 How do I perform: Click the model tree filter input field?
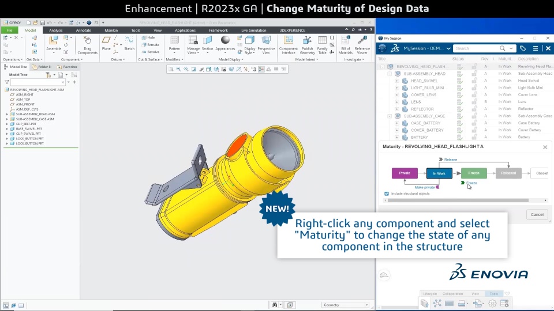(38, 82)
